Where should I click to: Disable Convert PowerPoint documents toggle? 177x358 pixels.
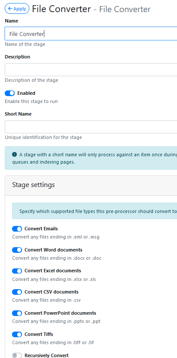pyautogui.click(x=17, y=313)
